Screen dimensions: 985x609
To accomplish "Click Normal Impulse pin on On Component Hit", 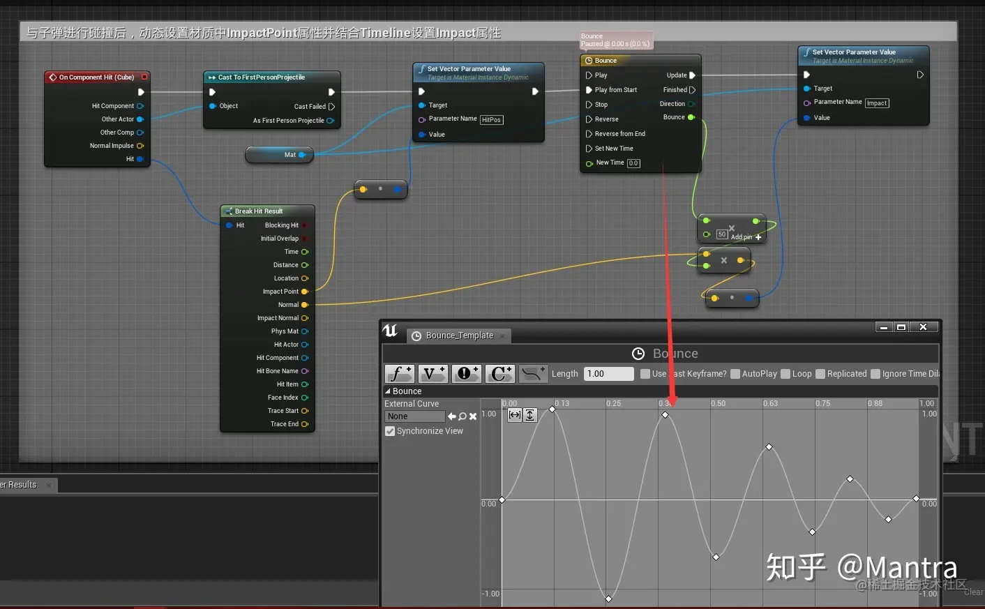I will [x=140, y=146].
